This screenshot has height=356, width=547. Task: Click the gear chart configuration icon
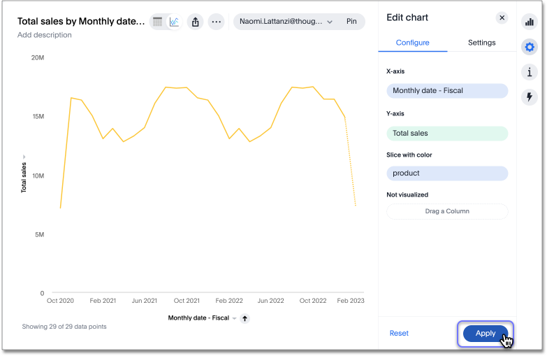coord(530,47)
